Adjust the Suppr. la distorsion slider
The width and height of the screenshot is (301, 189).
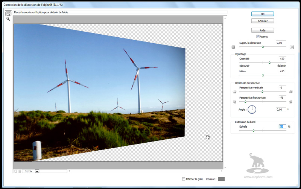pos(263,47)
